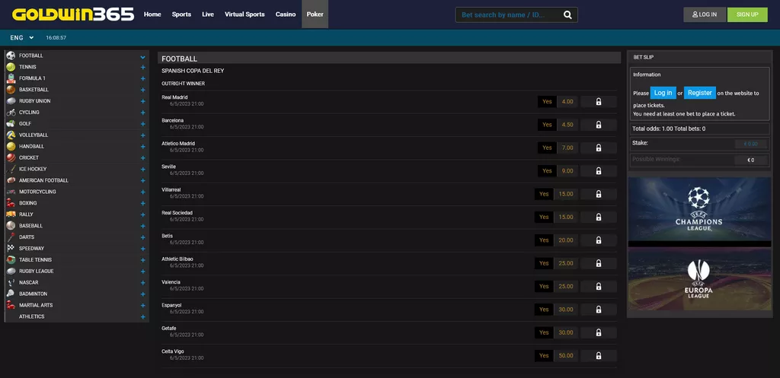Screen dimensions: 780x378
Task: Click the Goldwin365 logo
Action: 73,14
